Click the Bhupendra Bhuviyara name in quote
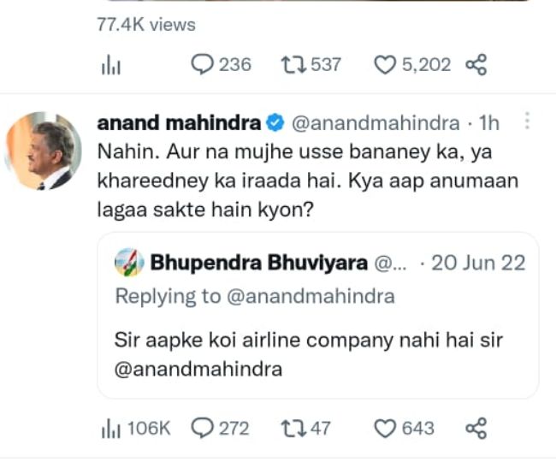 point(258,263)
